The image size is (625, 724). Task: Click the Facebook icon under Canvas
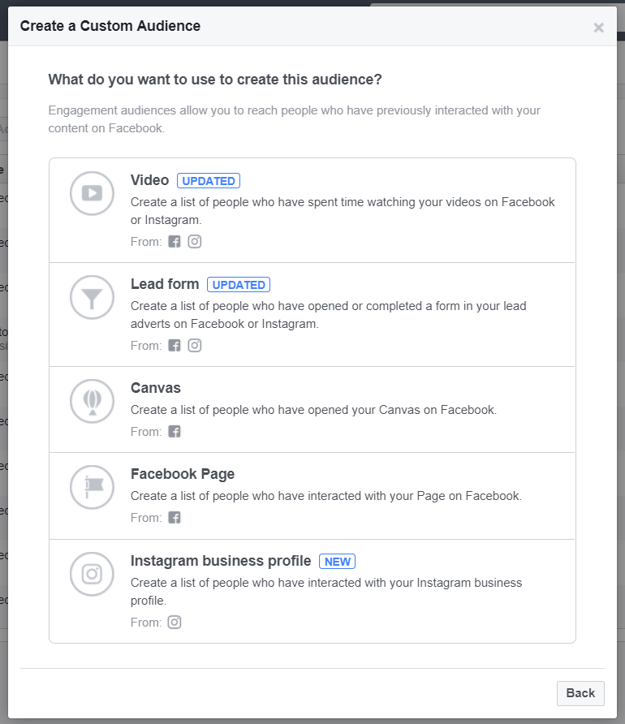tap(175, 431)
